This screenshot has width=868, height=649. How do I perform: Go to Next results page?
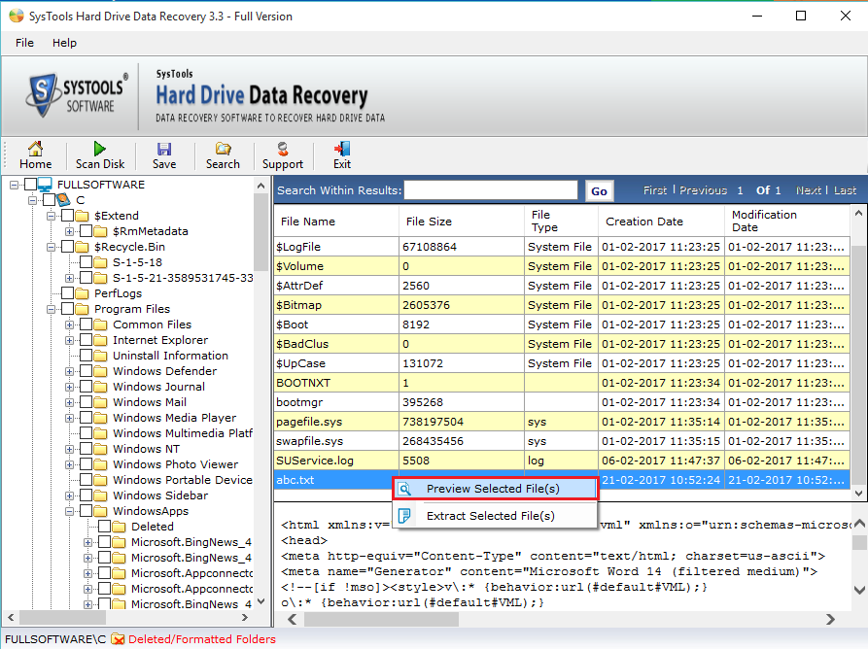point(808,190)
